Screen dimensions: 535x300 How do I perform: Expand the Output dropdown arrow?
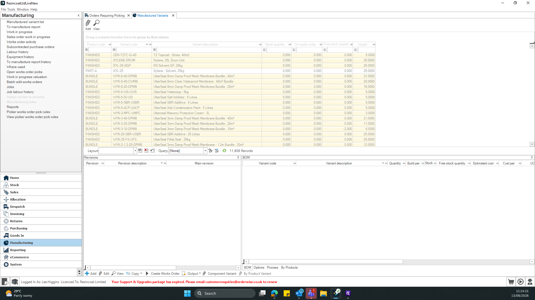(200, 273)
